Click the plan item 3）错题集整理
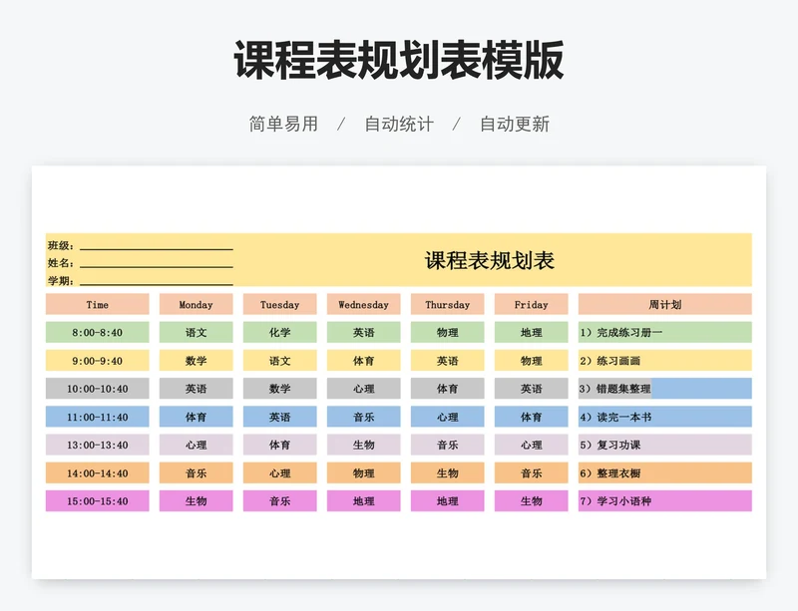 click(664, 389)
